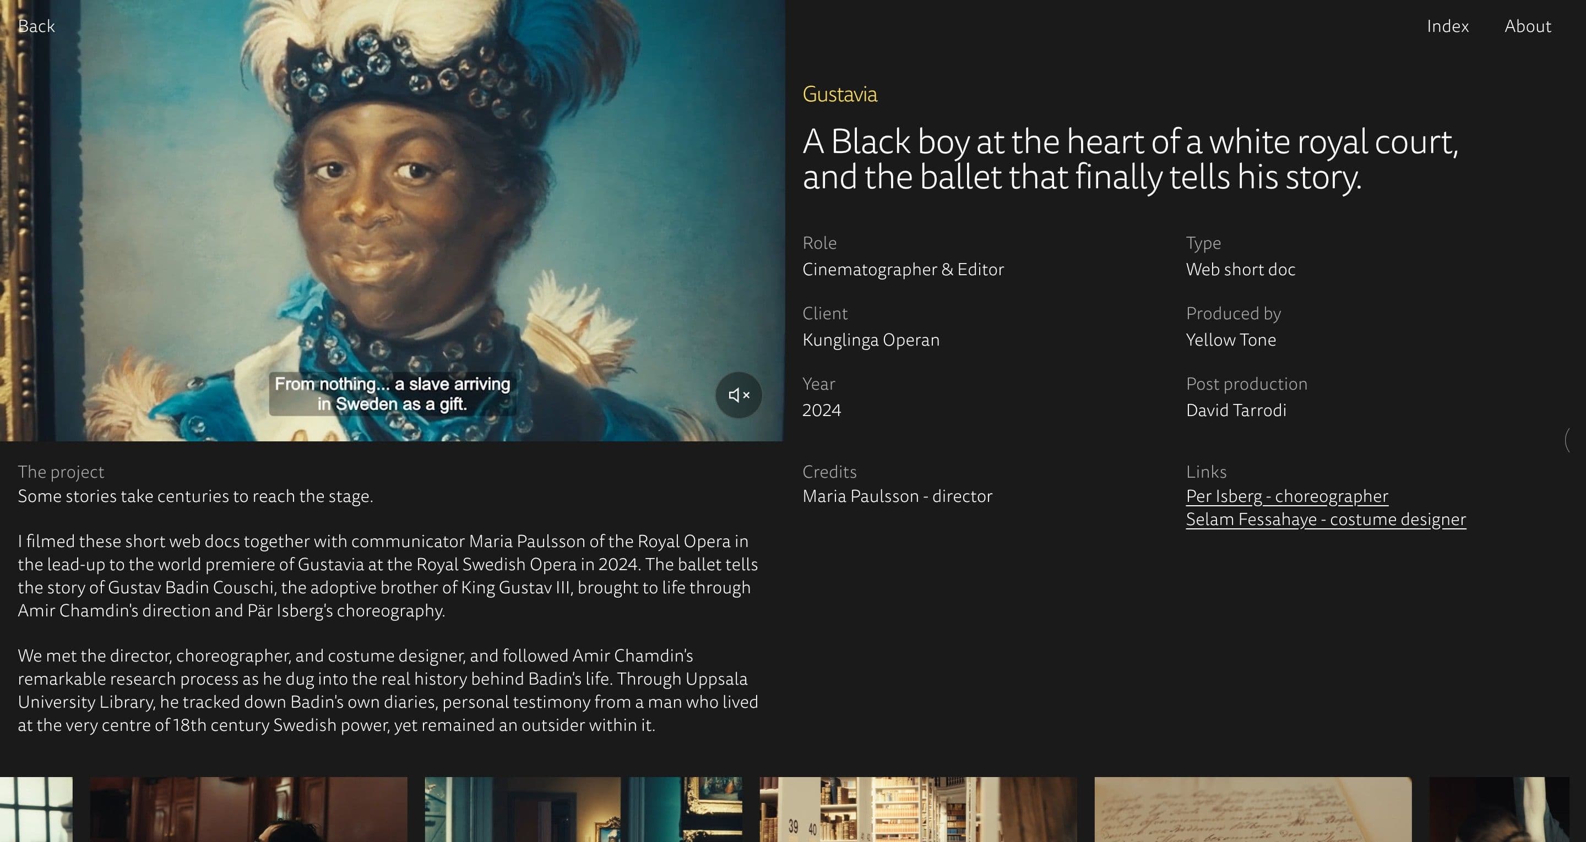
Task: Select the Yellow Tone producer text
Action: point(1231,340)
